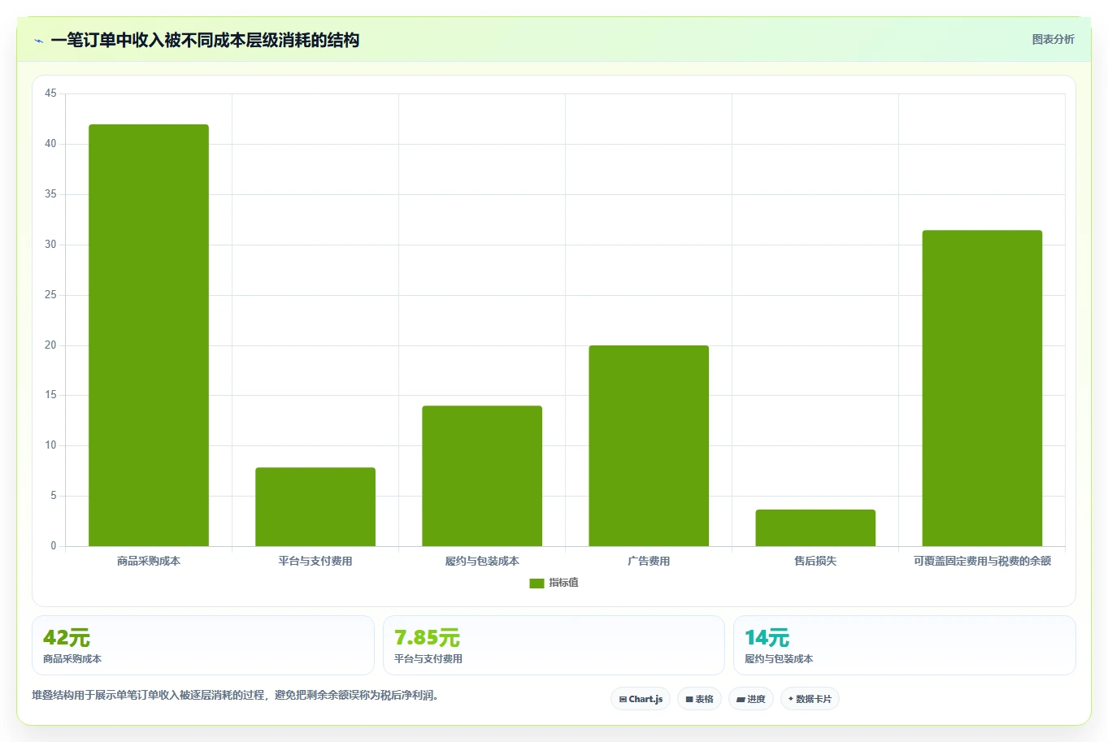Click the 广告费用 x-axis label
This screenshot has height=742, width=1108.
649,561
